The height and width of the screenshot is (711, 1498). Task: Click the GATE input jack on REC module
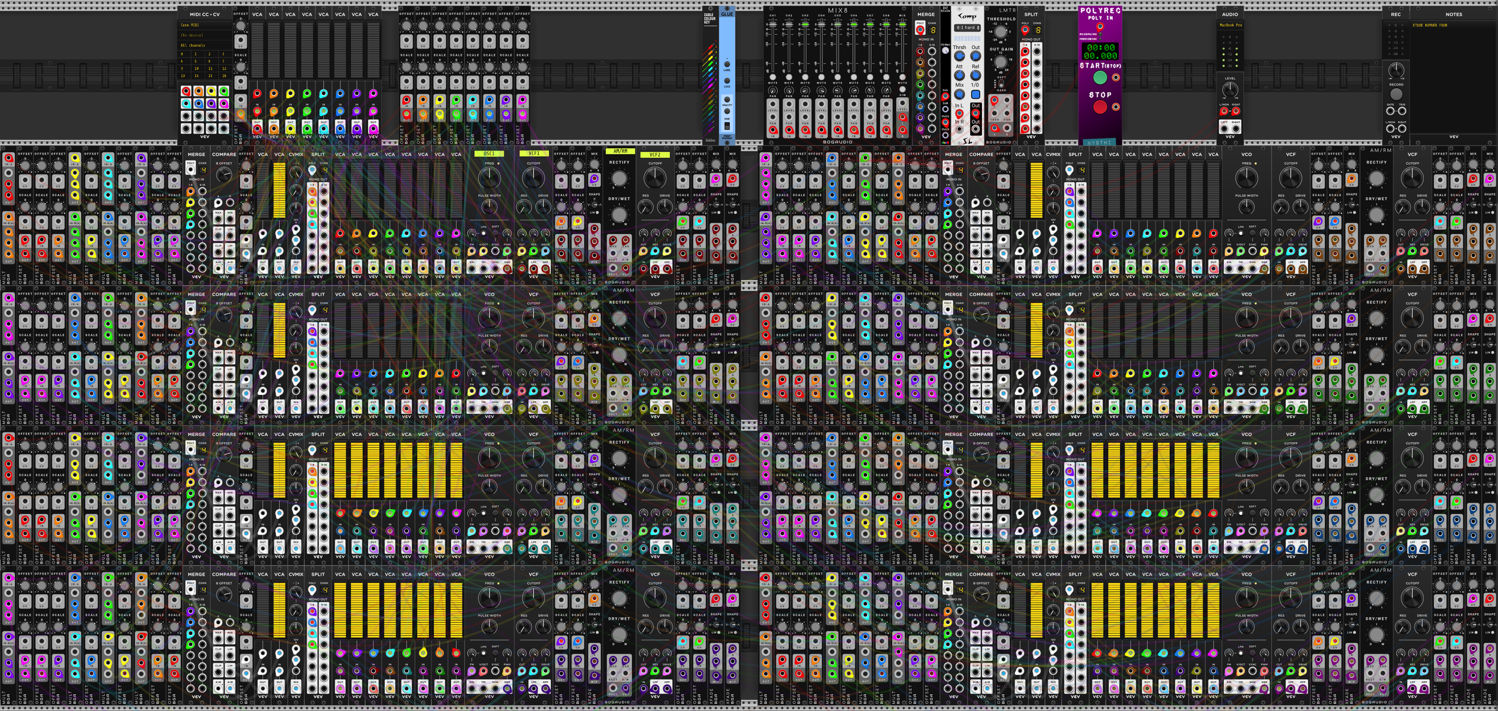1390,111
